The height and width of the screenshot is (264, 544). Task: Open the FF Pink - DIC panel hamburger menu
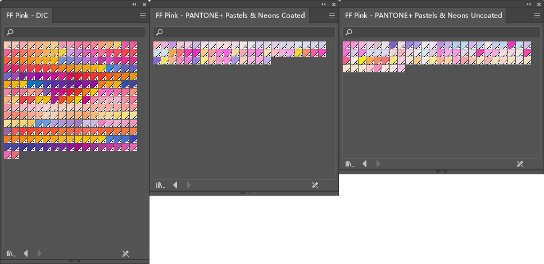[x=143, y=16]
